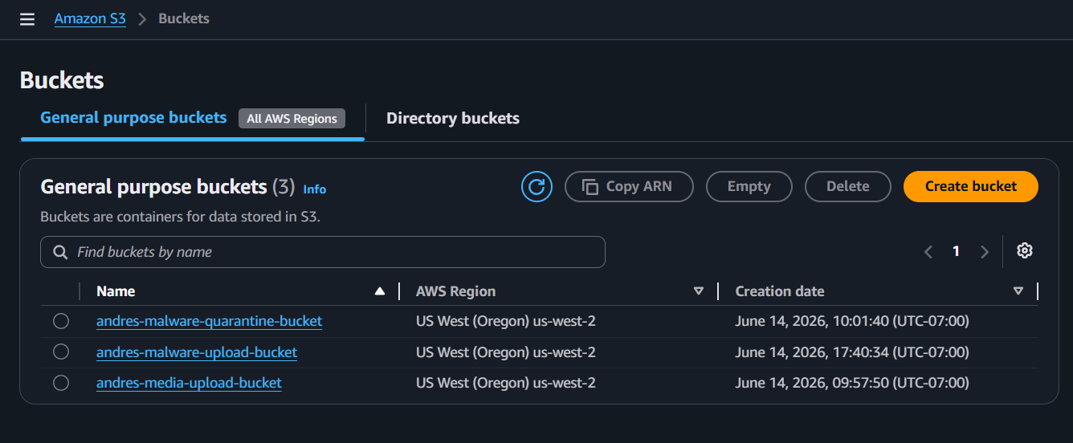
Task: Go to previous page of buckets
Action: (928, 252)
